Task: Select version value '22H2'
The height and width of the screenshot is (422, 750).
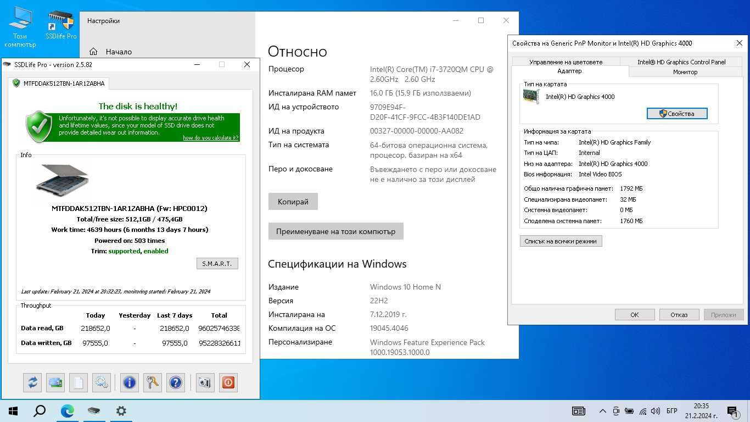Action: [379, 301]
